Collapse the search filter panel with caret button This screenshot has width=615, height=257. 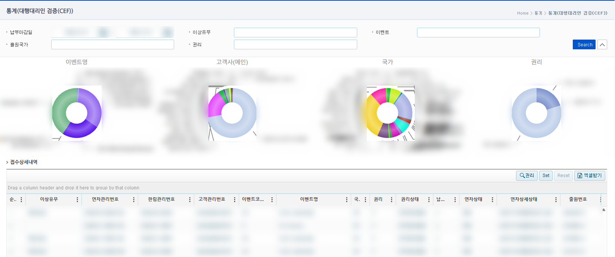coord(602,44)
